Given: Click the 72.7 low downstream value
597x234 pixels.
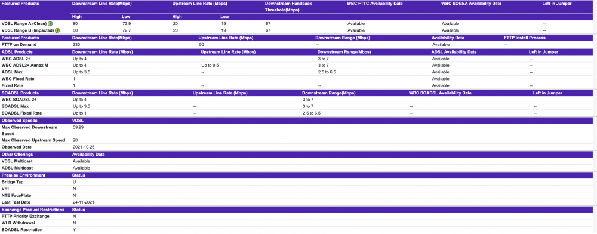Looking at the screenshot, I should point(126,30).
